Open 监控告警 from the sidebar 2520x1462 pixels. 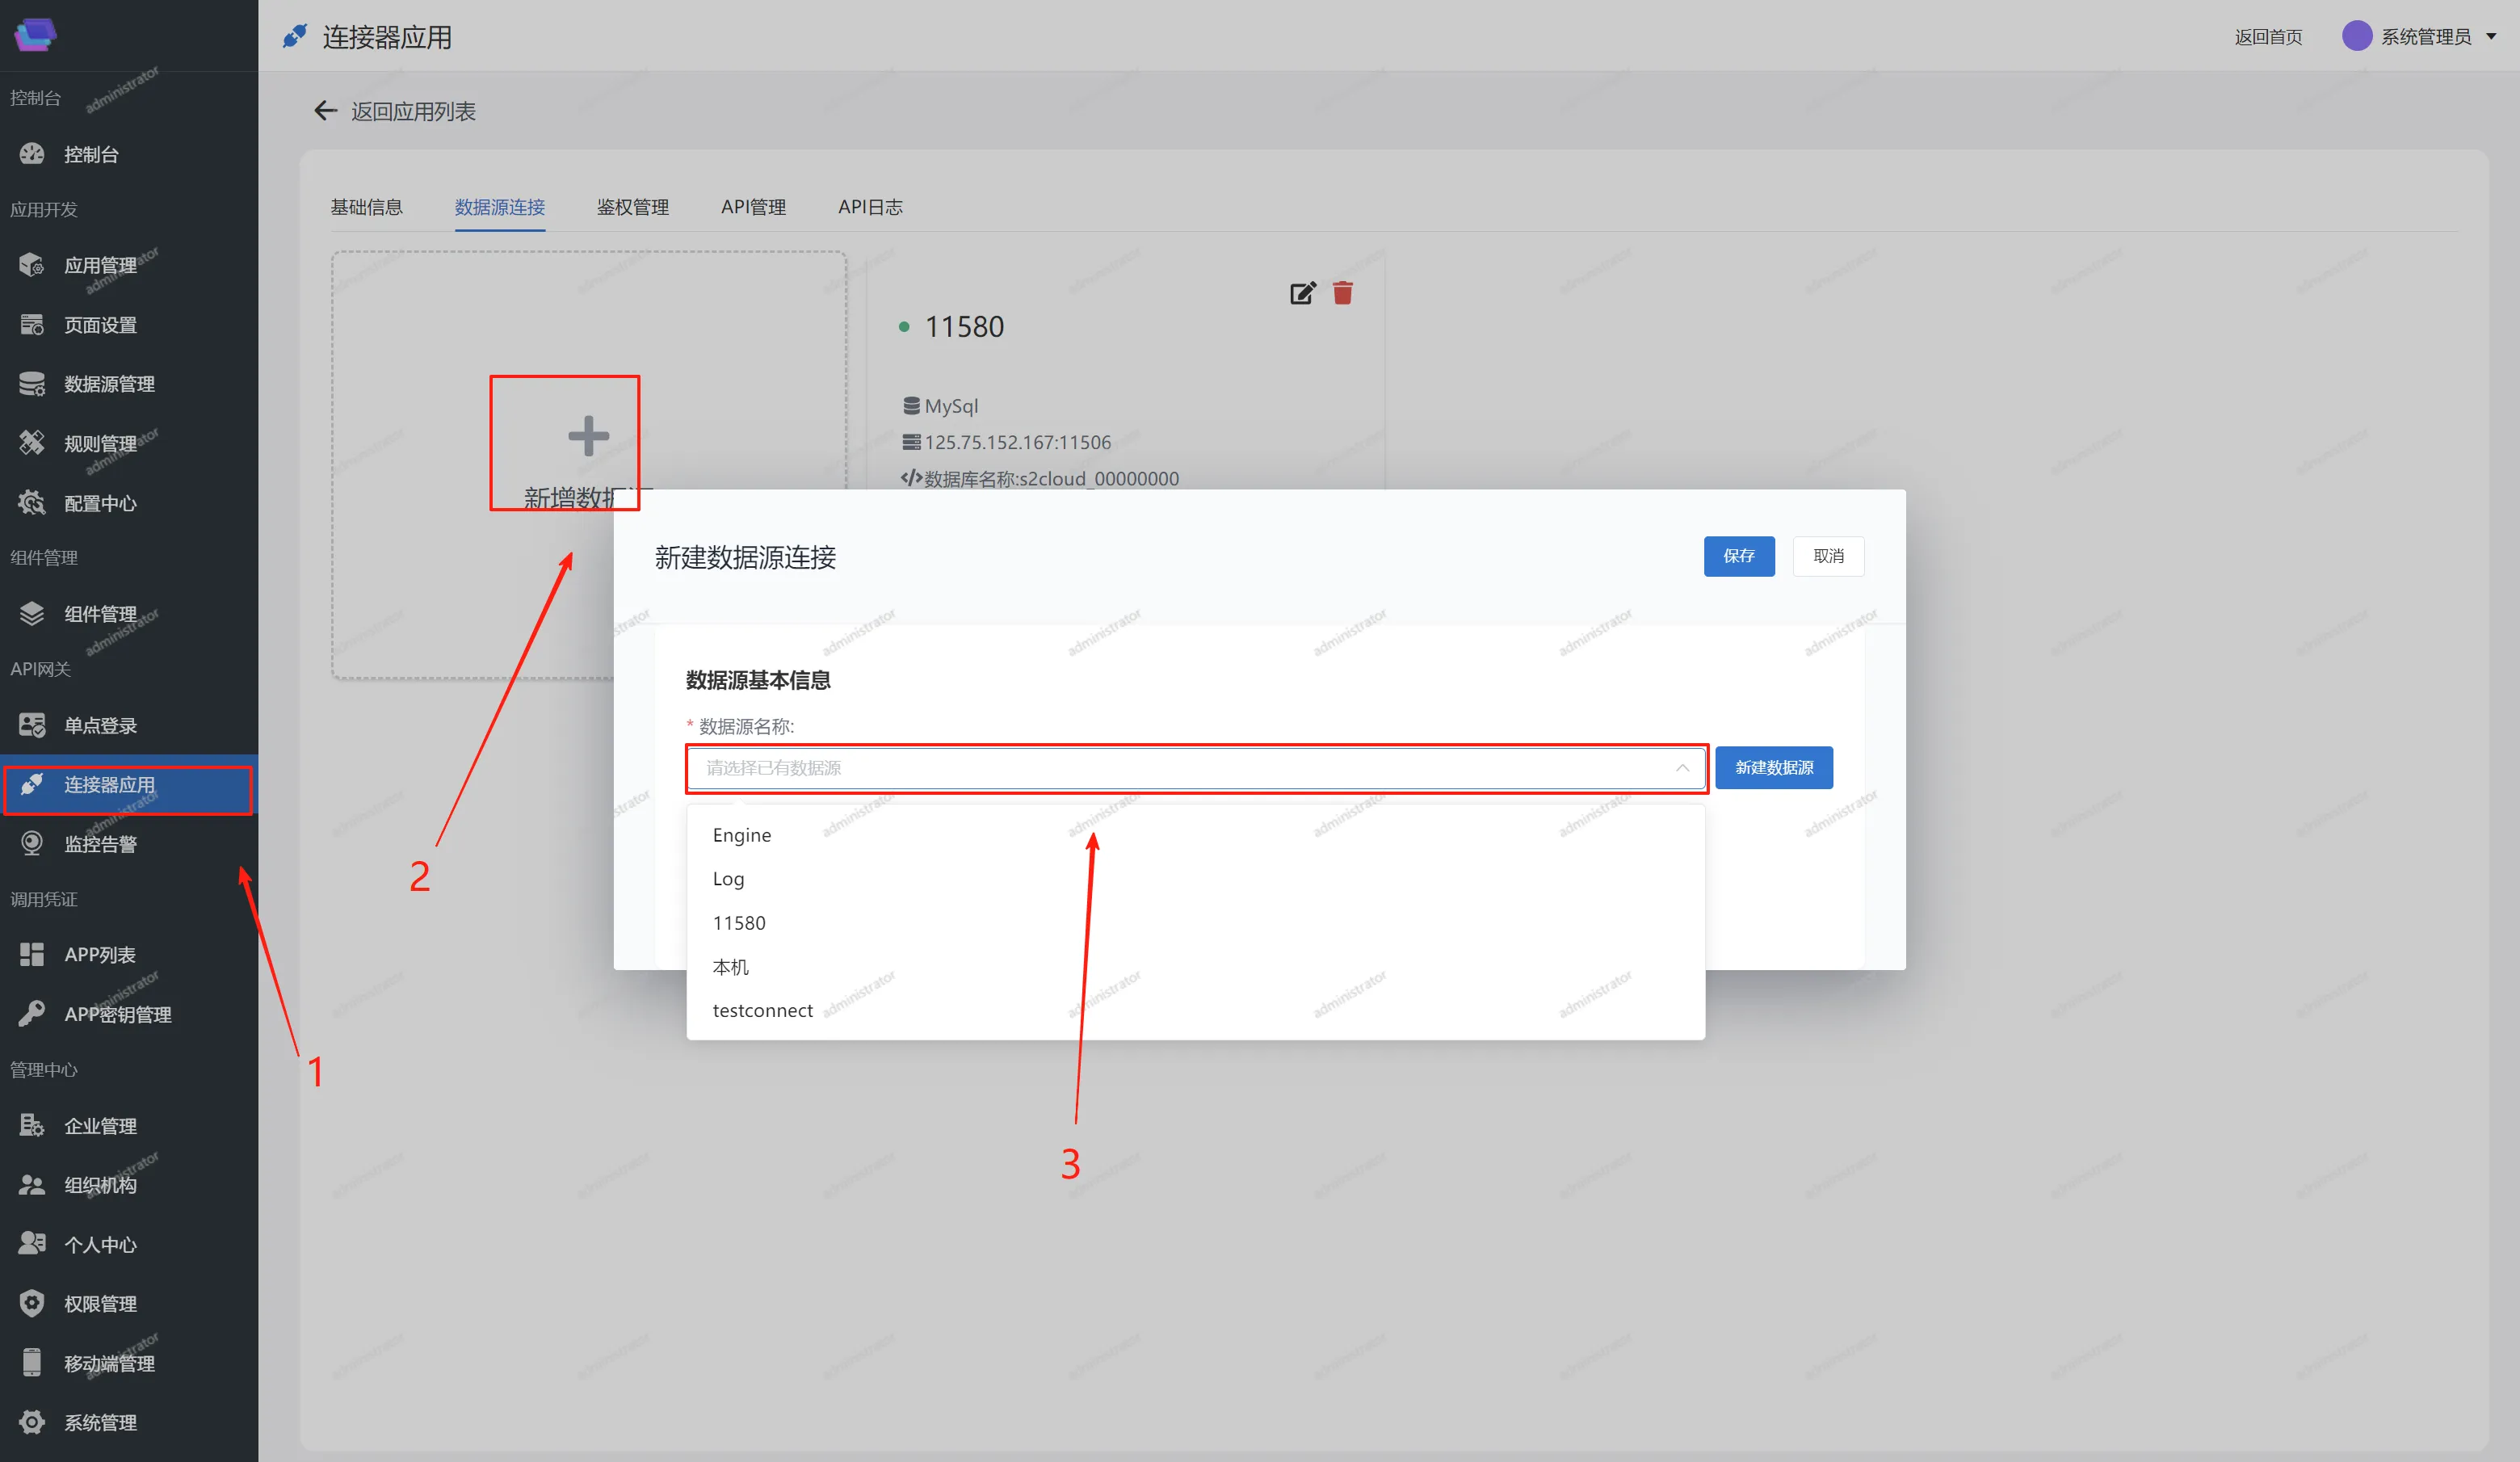click(100, 844)
